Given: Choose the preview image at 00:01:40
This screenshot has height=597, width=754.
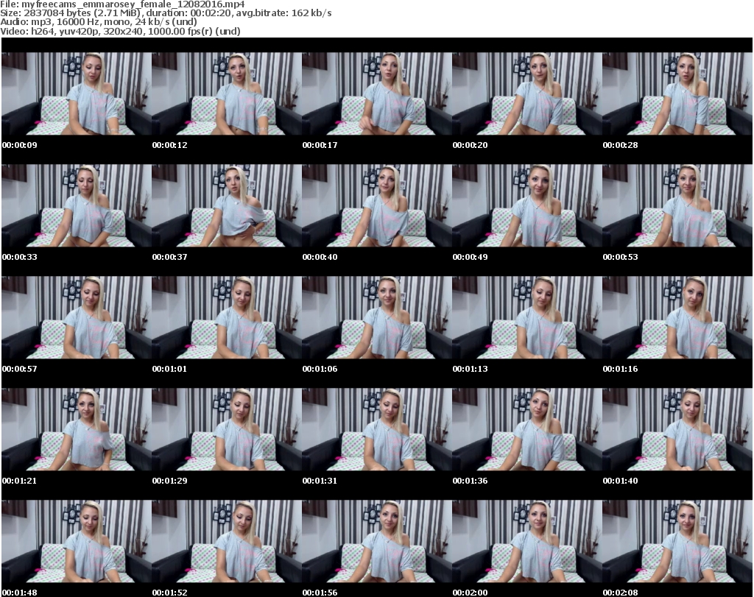Looking at the screenshot, I should pyautogui.click(x=677, y=430).
